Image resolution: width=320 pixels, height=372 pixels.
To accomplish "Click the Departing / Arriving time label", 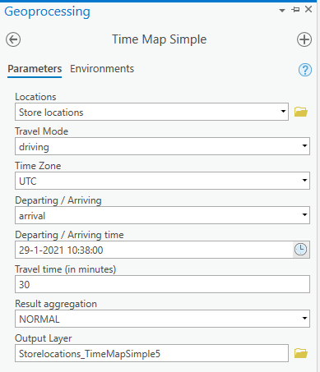I will (x=69, y=235).
